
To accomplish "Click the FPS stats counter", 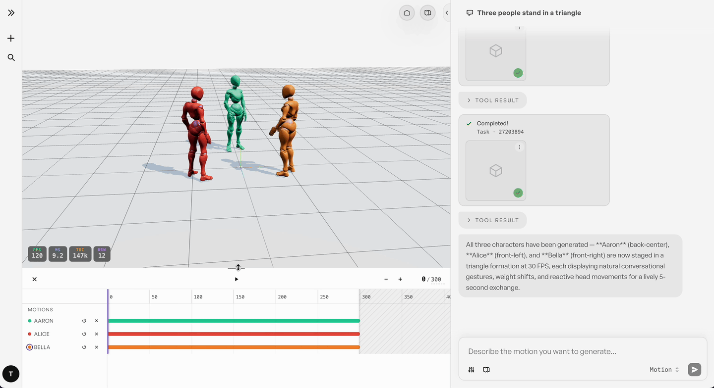I will point(37,253).
